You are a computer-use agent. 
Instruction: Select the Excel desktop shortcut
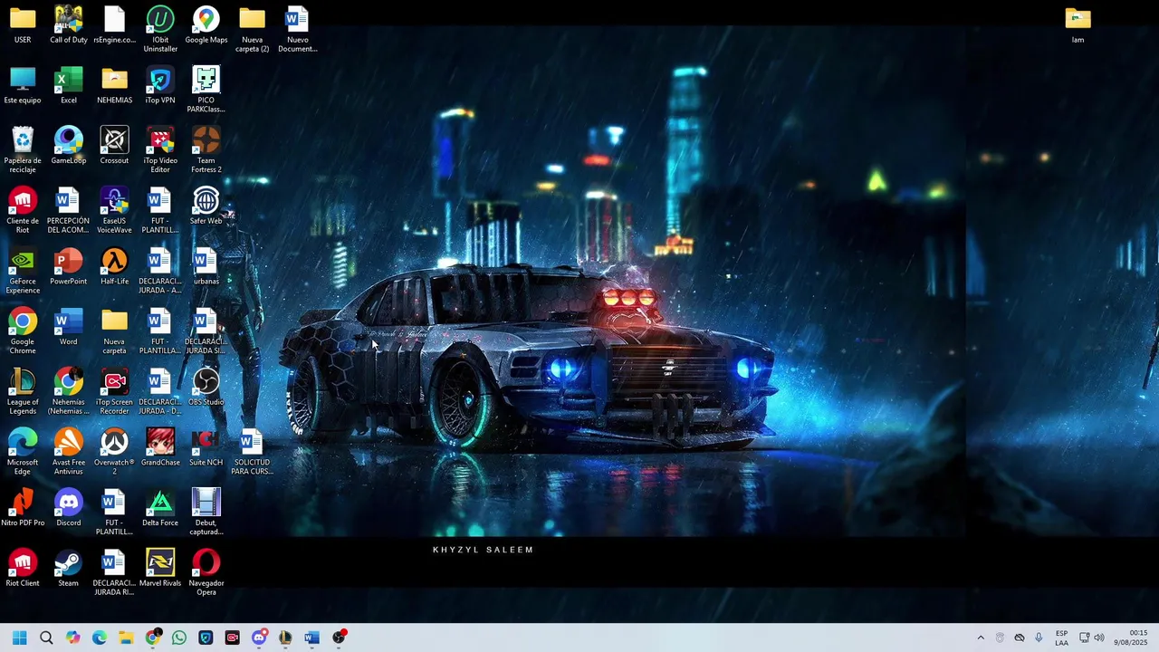click(x=69, y=86)
